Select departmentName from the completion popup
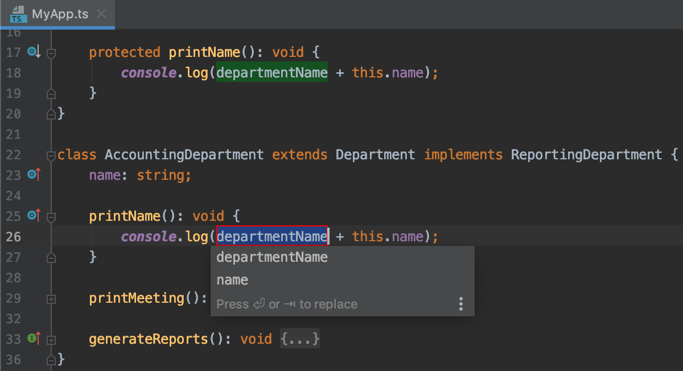 coord(272,257)
